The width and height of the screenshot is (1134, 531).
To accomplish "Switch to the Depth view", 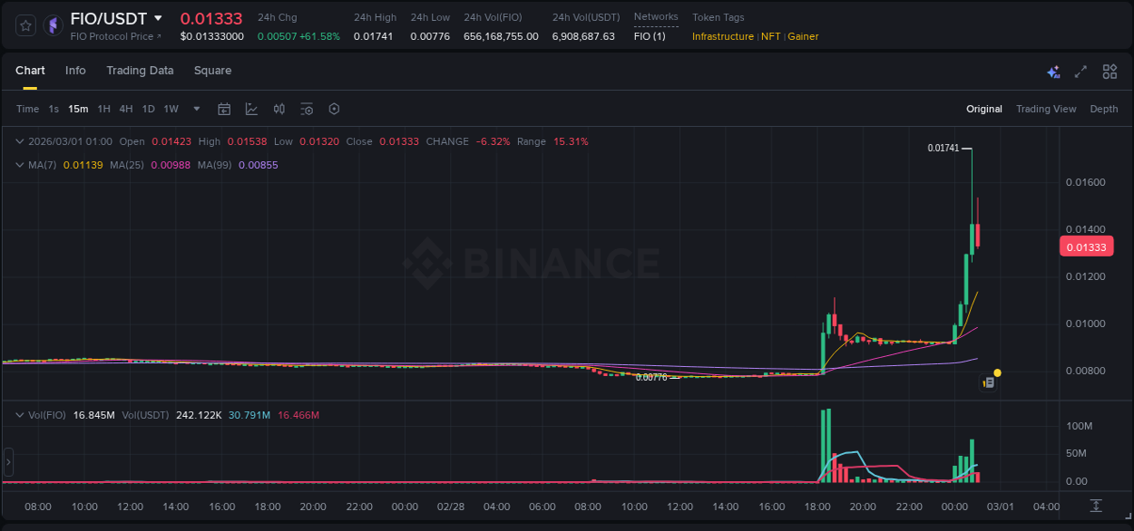I will 1103,108.
